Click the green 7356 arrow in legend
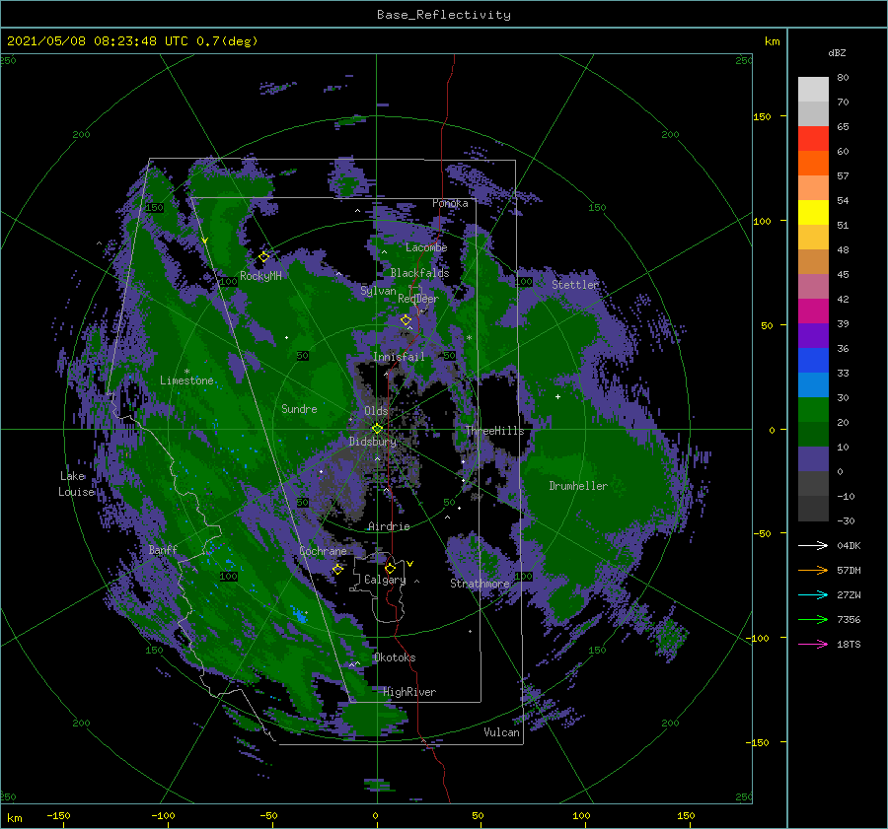The image size is (888, 829). point(813,620)
